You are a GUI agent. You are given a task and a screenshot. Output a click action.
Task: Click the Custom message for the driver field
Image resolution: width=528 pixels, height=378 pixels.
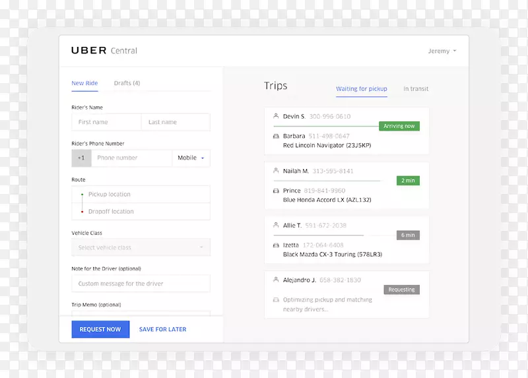pos(141,284)
